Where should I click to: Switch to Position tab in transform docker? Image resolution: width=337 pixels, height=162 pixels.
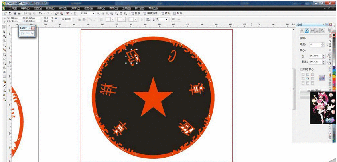pos(302,31)
